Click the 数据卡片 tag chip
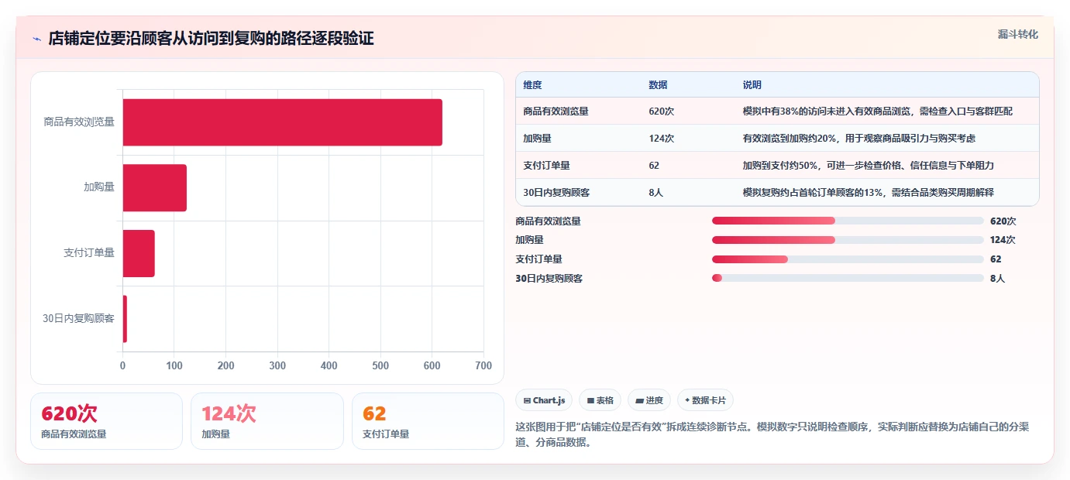This screenshot has width=1070, height=480. pyautogui.click(x=705, y=400)
